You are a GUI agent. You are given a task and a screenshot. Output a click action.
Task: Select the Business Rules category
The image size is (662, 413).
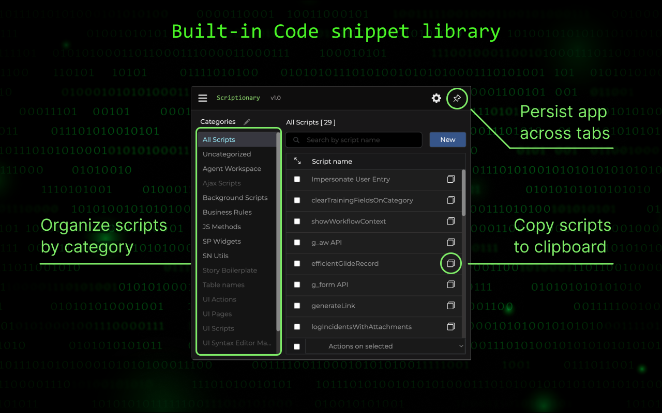pyautogui.click(x=237, y=212)
